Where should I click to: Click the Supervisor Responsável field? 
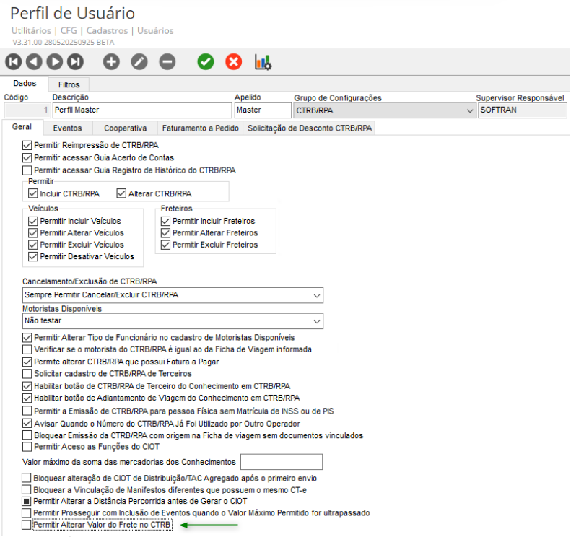coord(522,110)
